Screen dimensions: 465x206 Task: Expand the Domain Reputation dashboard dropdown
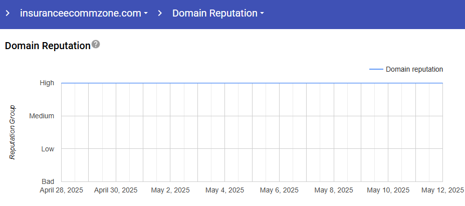point(218,13)
